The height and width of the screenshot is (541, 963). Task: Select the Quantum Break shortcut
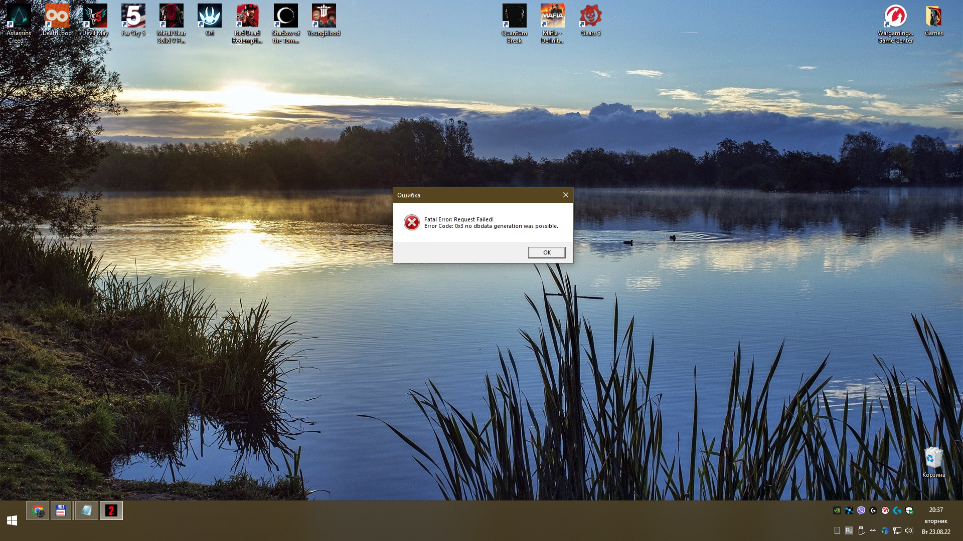pos(514,24)
